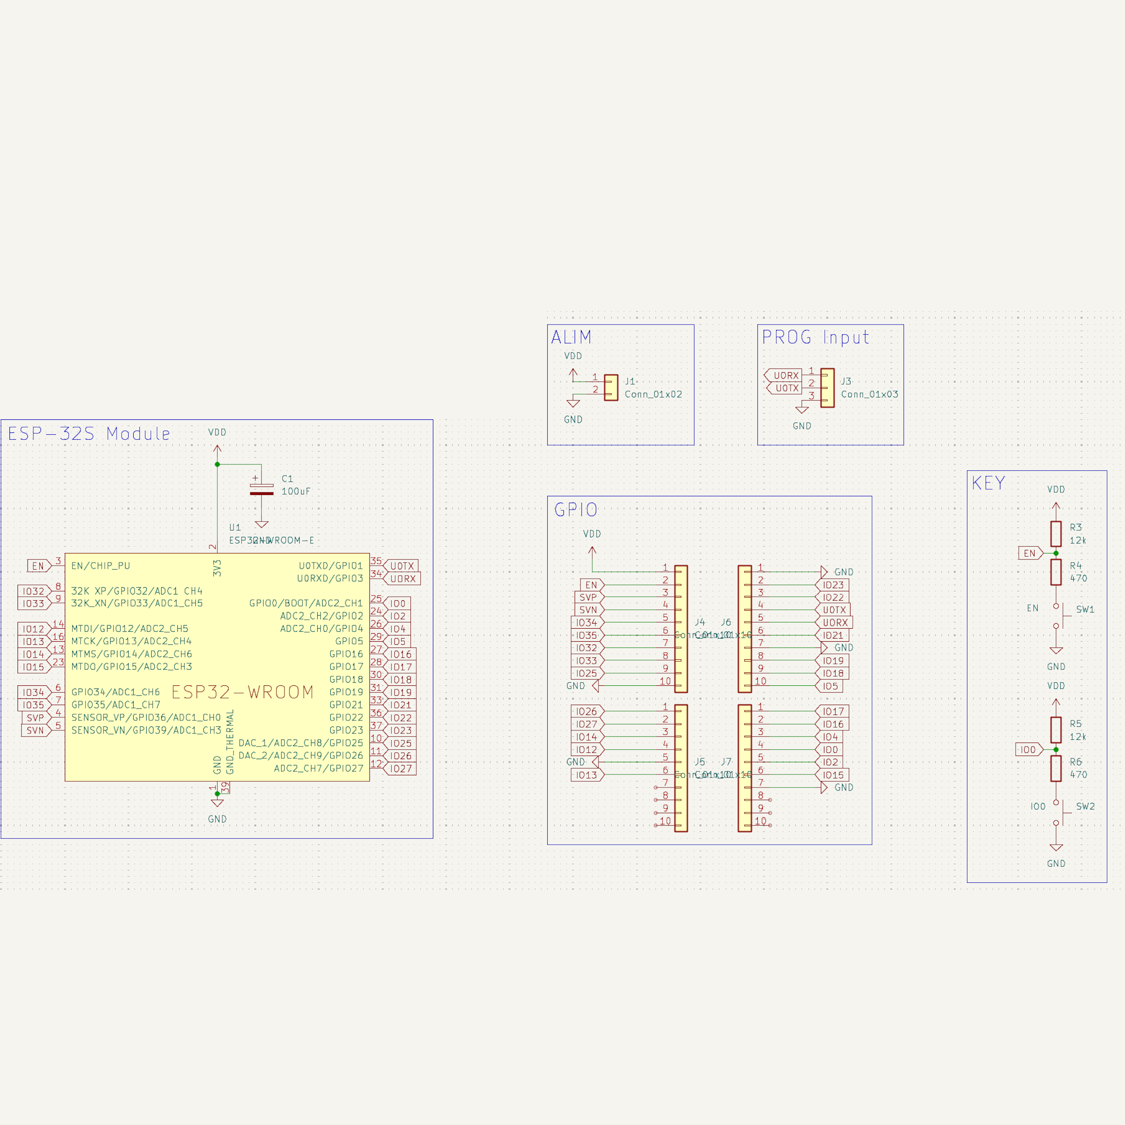1125x1125 pixels.
Task: Click the 'U1' reference designator
Action: (x=234, y=527)
